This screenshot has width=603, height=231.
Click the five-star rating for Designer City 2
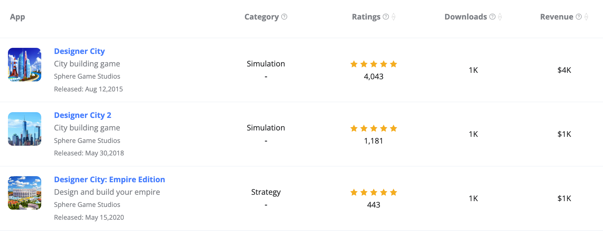(374, 128)
